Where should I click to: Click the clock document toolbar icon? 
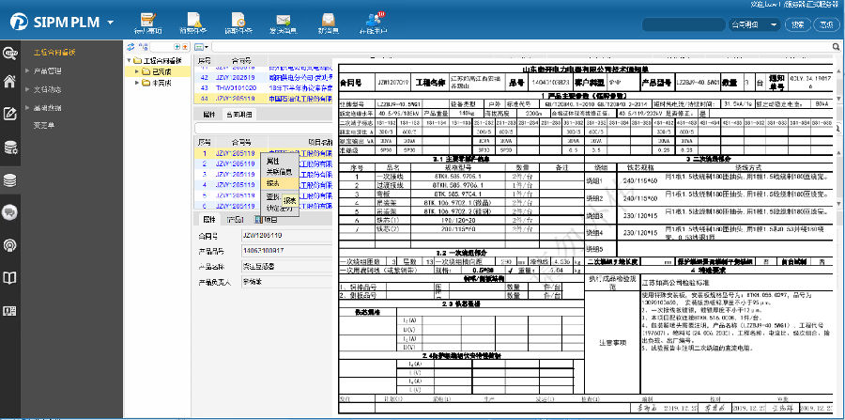click(x=237, y=21)
